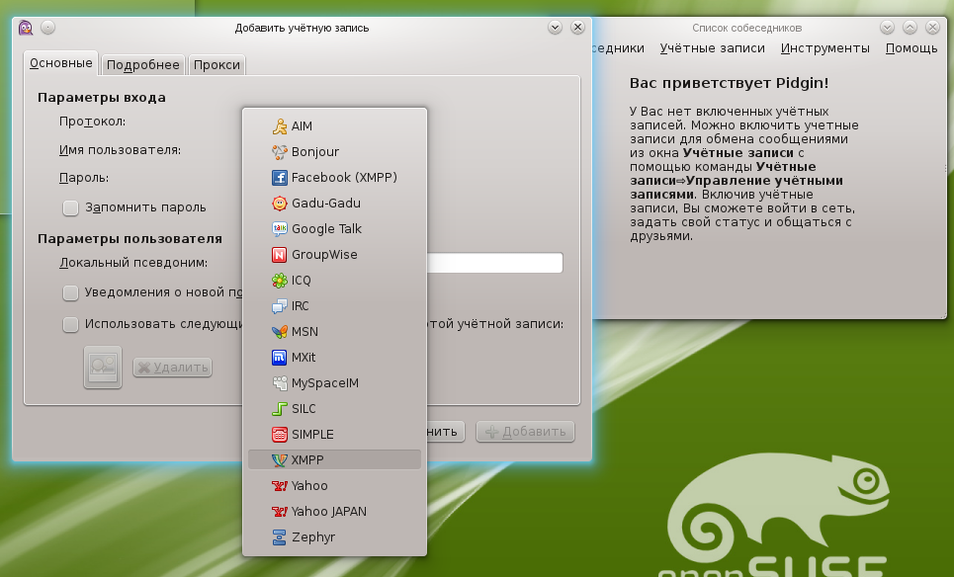Toggle the Уведомления о новой почте checkbox
The width and height of the screenshot is (954, 577).
pyautogui.click(x=70, y=293)
